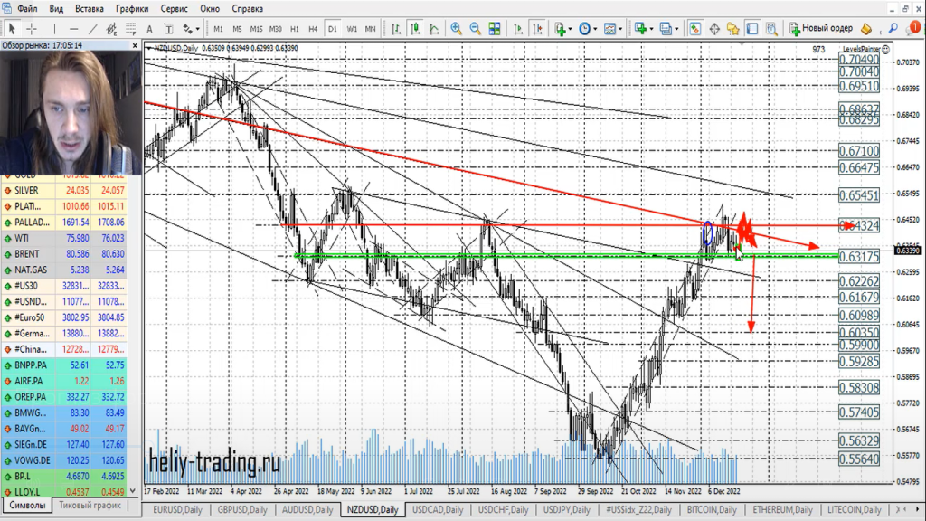Zoom out of the chart
The image size is (926, 521).
point(477,28)
